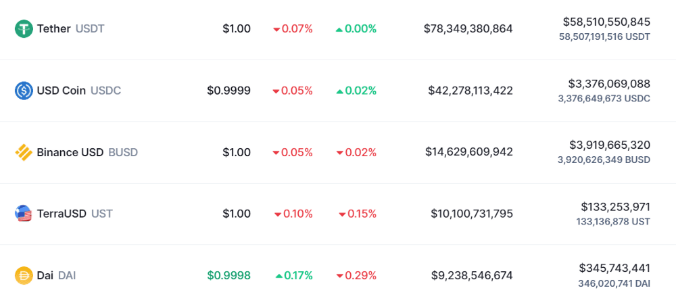Click Dai's green $0.9998 price

pos(228,275)
